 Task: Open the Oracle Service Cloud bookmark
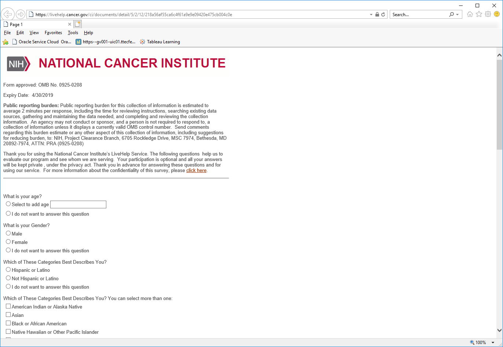pyautogui.click(x=42, y=42)
